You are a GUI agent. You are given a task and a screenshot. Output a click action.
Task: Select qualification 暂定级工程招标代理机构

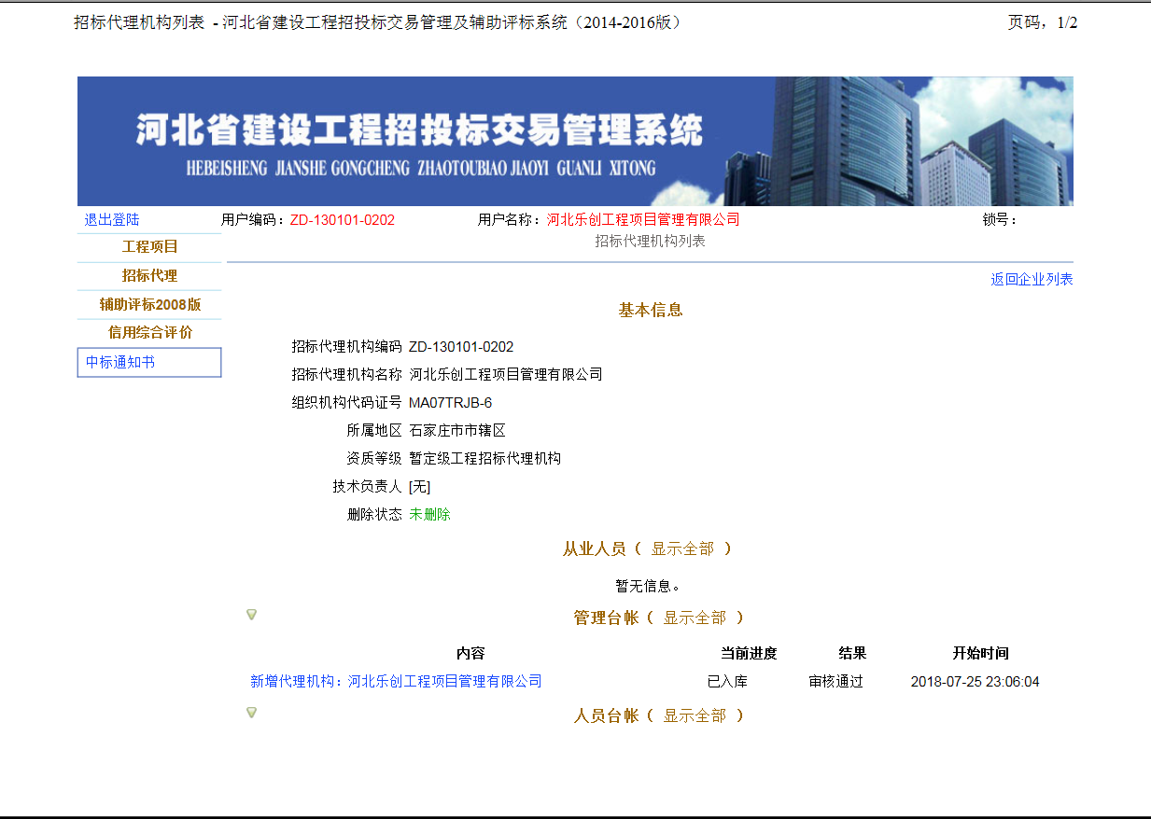coord(485,459)
